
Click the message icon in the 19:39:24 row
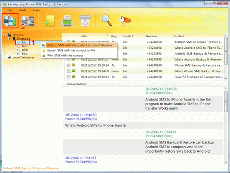click(x=74, y=65)
